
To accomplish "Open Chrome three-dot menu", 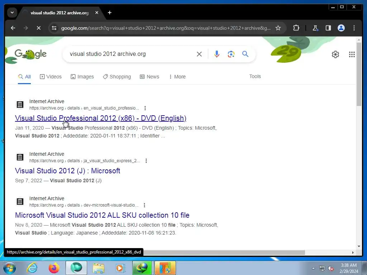I will coord(354,28).
